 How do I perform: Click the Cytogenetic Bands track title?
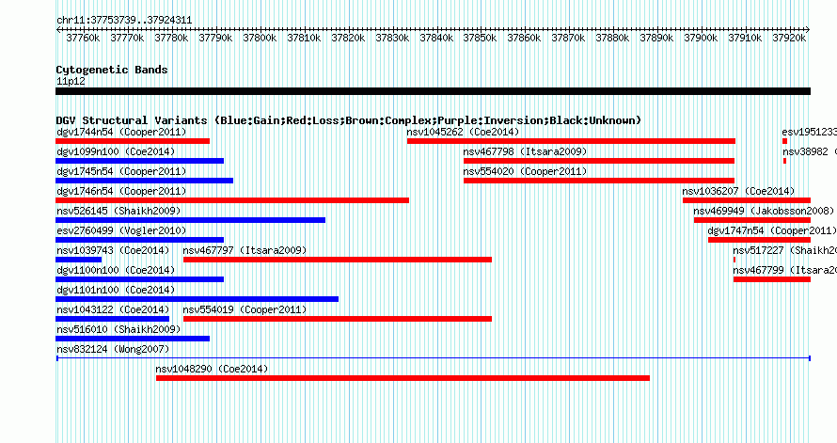[x=112, y=70]
